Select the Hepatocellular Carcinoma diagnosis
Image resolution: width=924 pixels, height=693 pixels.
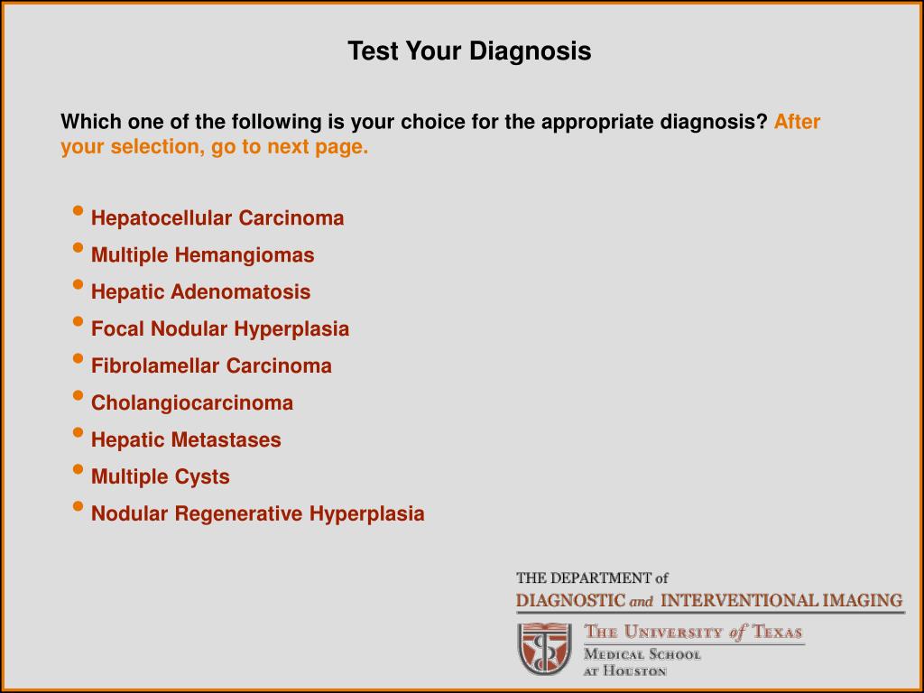point(217,218)
